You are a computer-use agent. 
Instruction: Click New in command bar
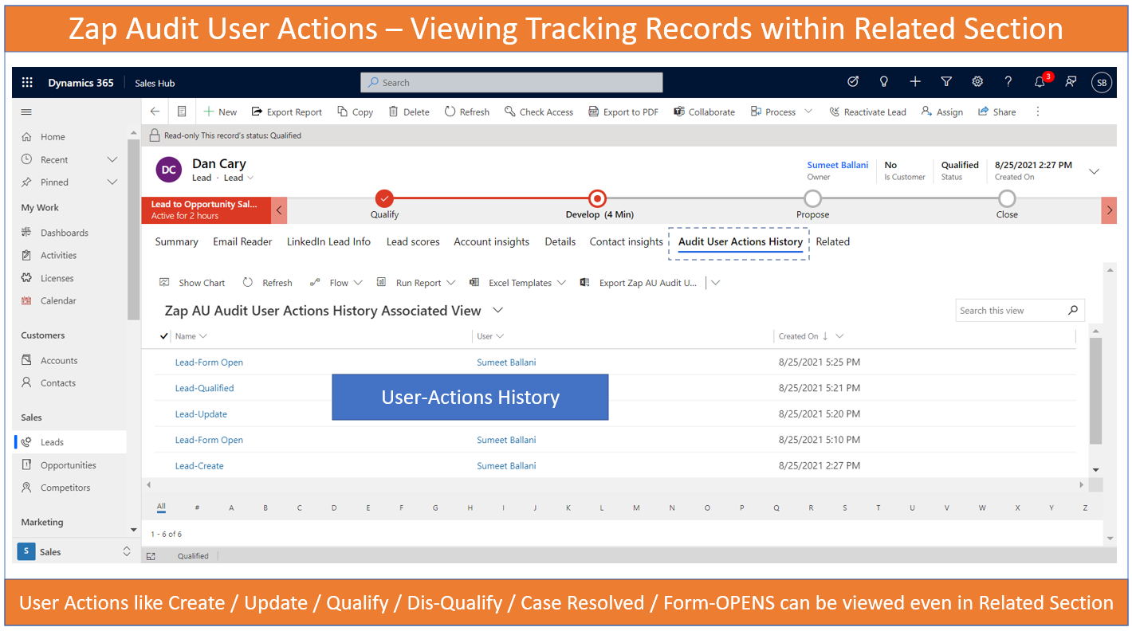tap(220, 112)
